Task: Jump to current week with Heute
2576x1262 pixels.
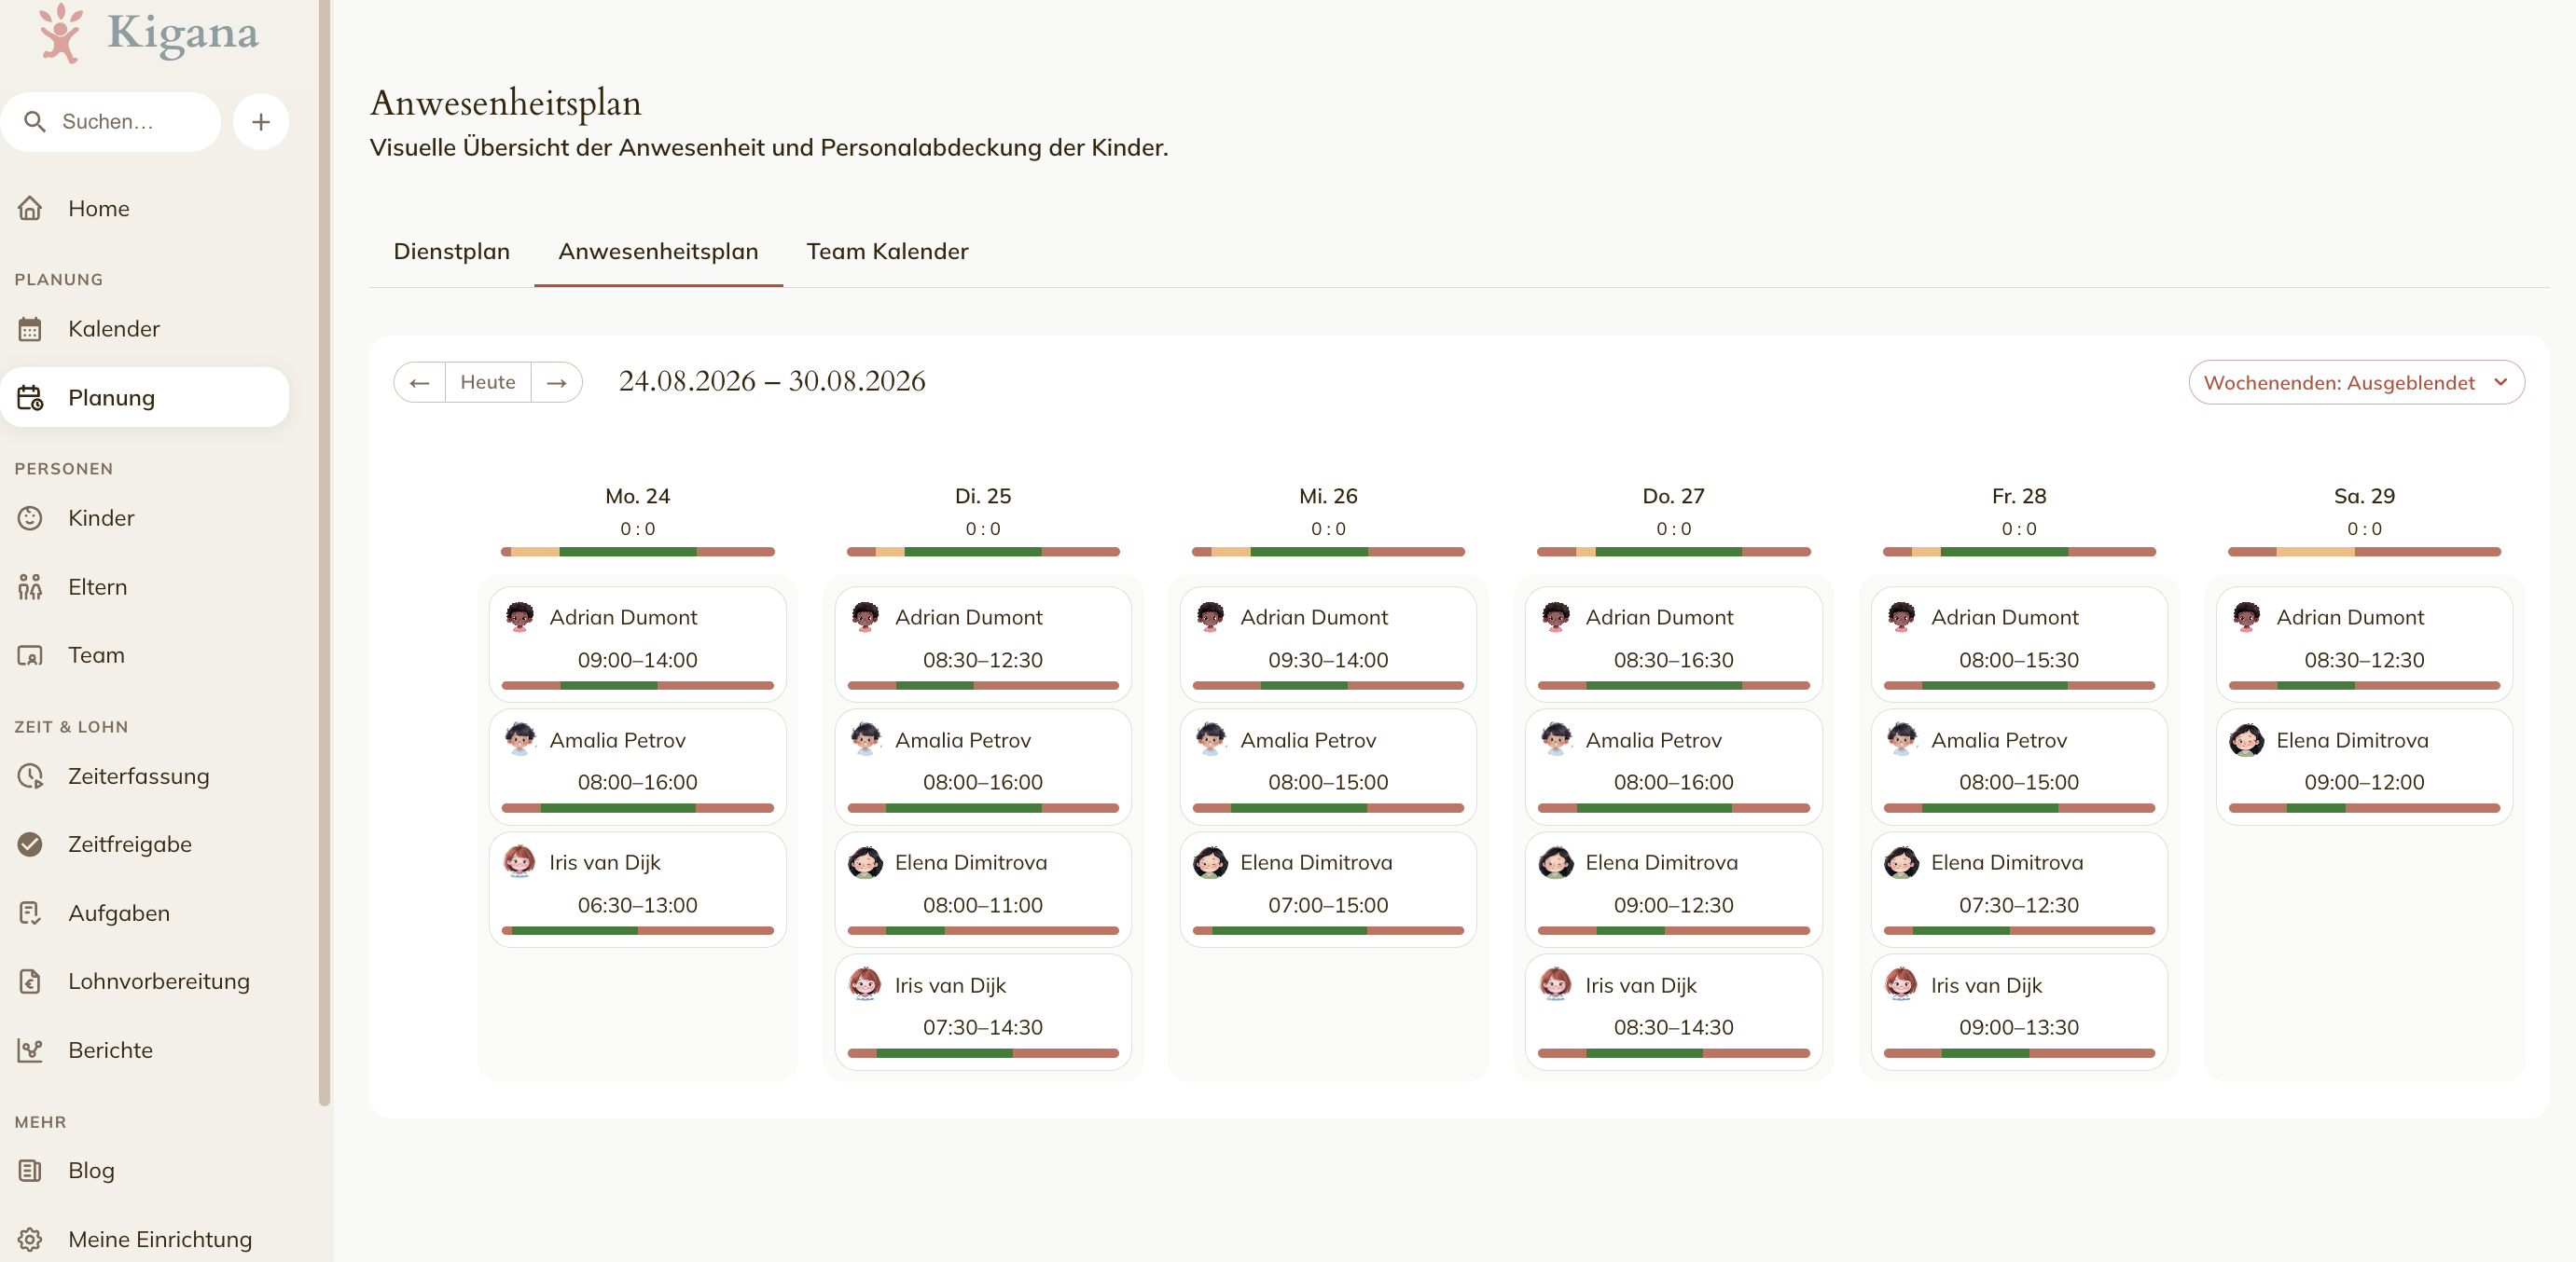Action: tap(488, 383)
